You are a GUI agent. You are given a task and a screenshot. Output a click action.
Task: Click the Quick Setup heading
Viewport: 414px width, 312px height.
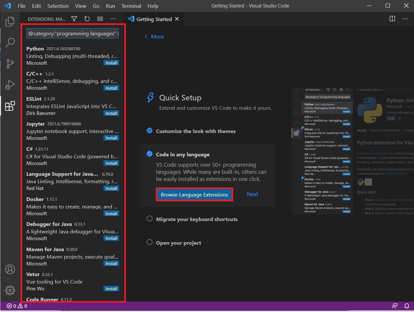180,98
